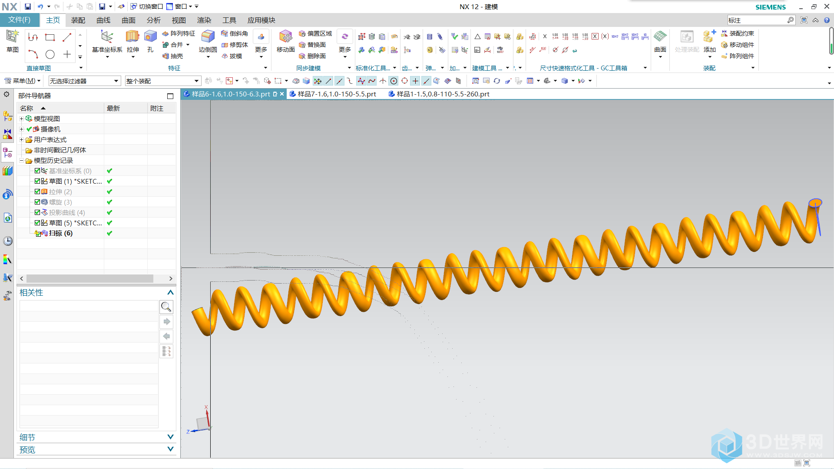Select the 阵列特征 pattern feature icon
Viewport: 834px width, 469px height.
pyautogui.click(x=179, y=33)
